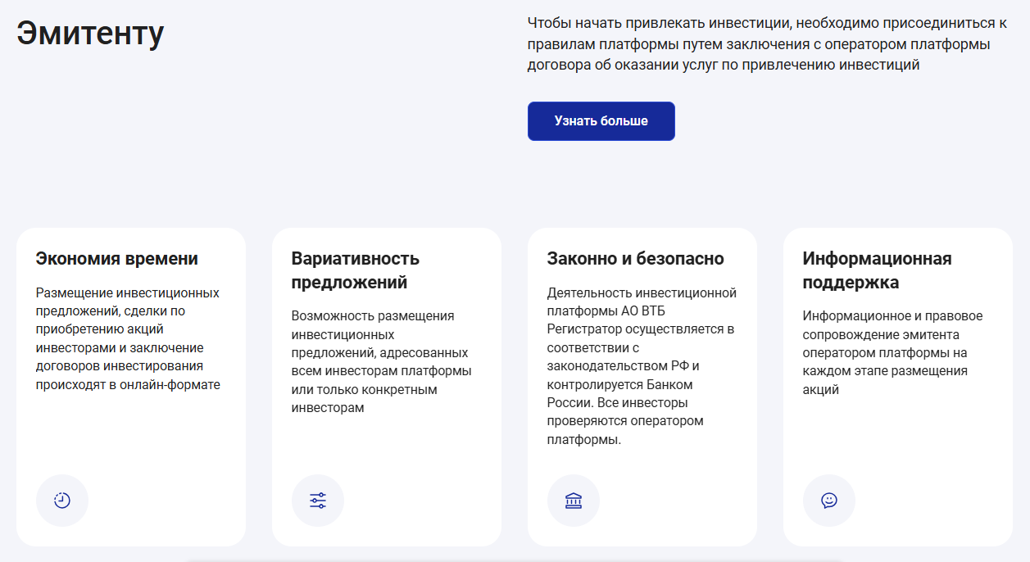Screen dimensions: 1030x562
Task: Click the text происходят в онлайн-формате
Action: point(129,384)
